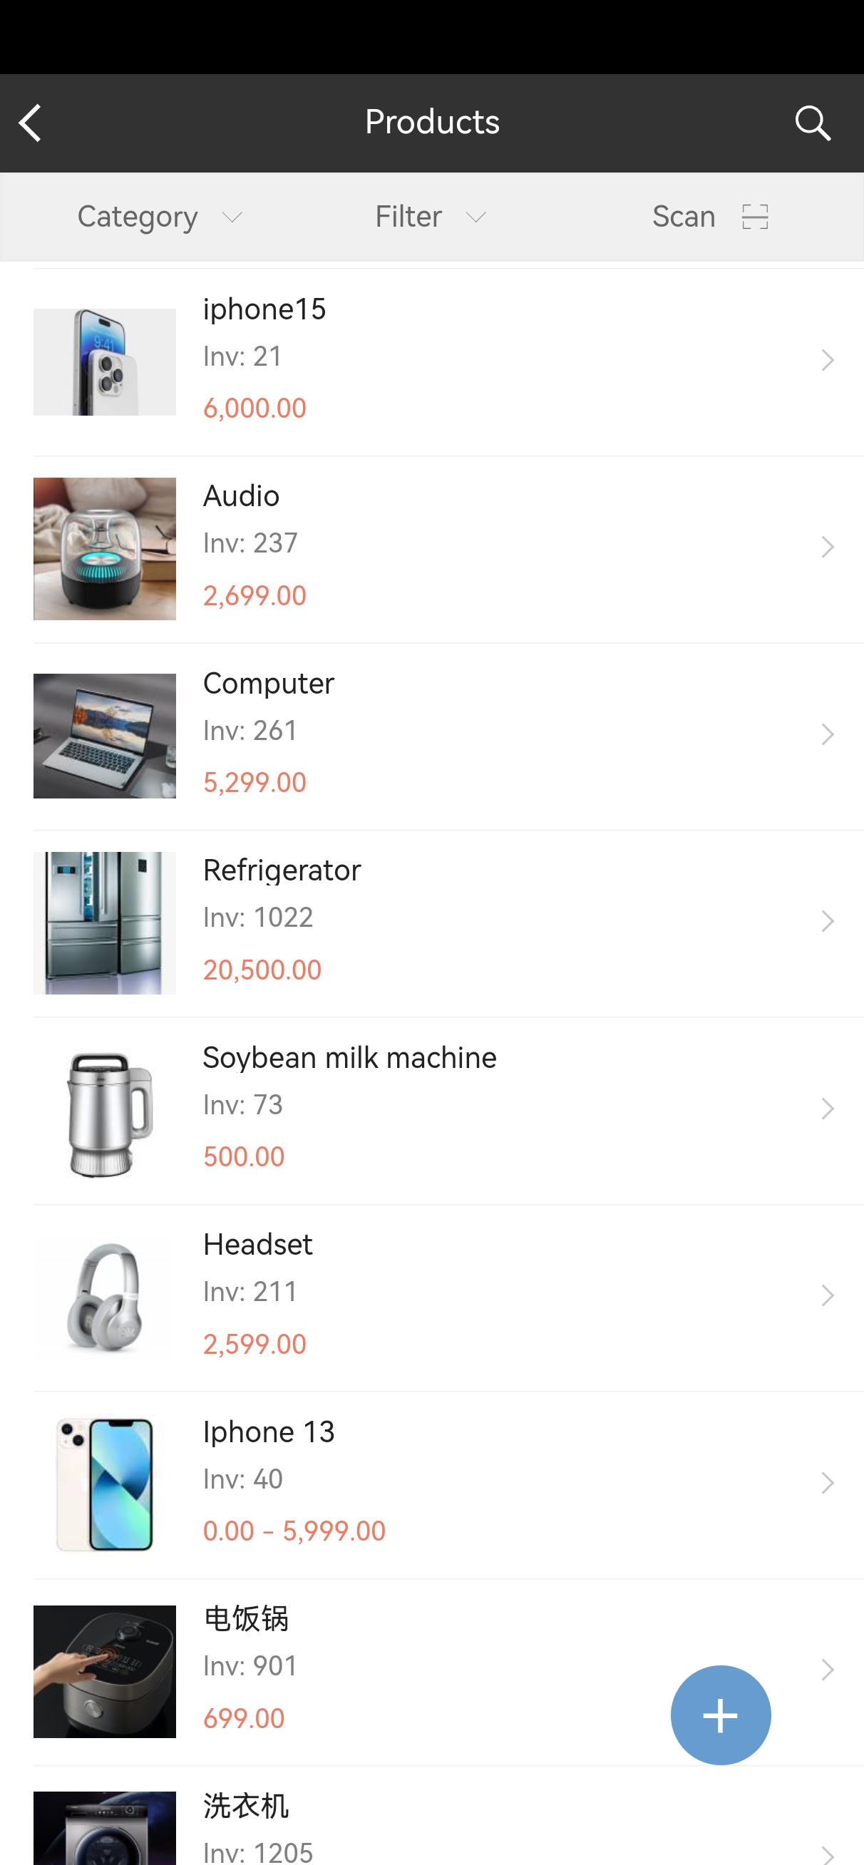Image resolution: width=864 pixels, height=1865 pixels.
Task: Tap the back arrow in header
Action: pos(31,123)
